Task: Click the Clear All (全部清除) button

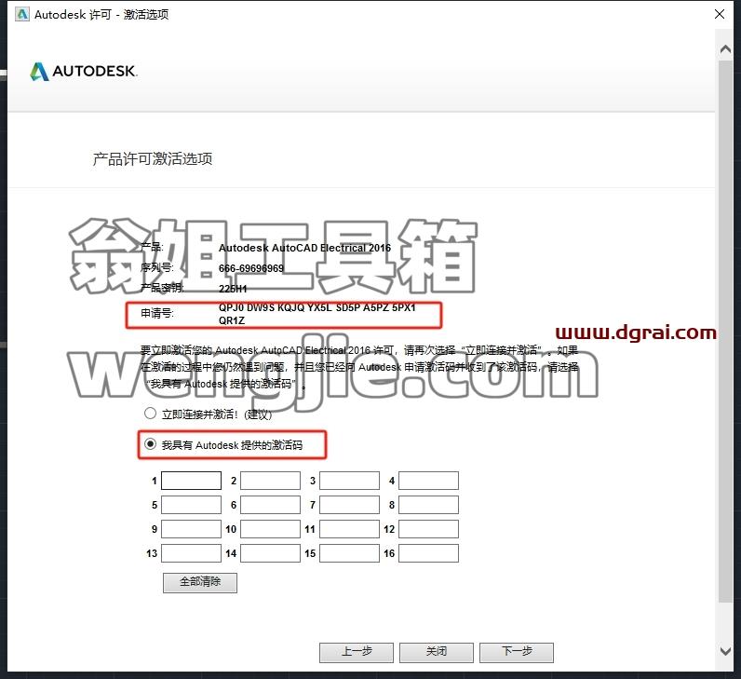Action: click(x=200, y=582)
